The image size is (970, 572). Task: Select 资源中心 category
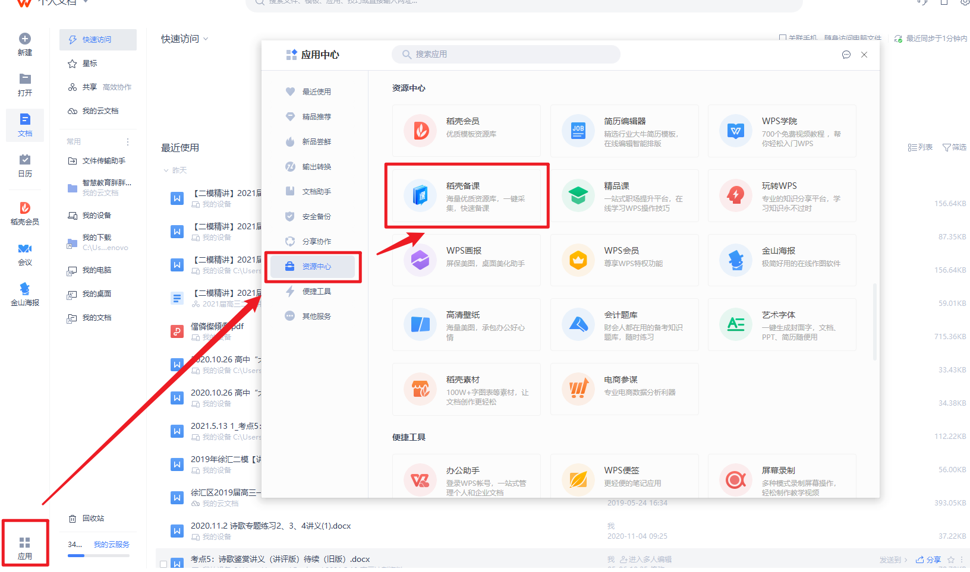tap(313, 266)
